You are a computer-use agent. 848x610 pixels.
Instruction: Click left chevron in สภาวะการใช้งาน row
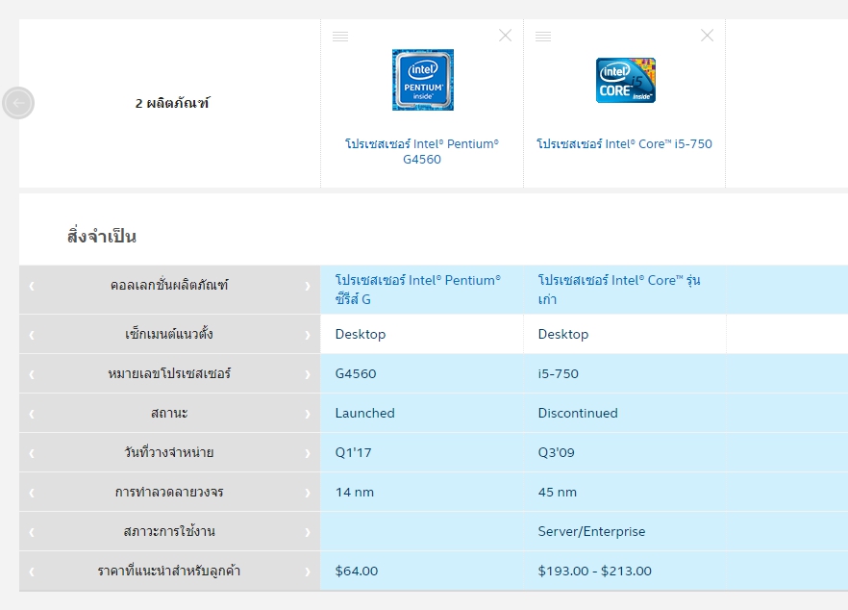point(32,533)
